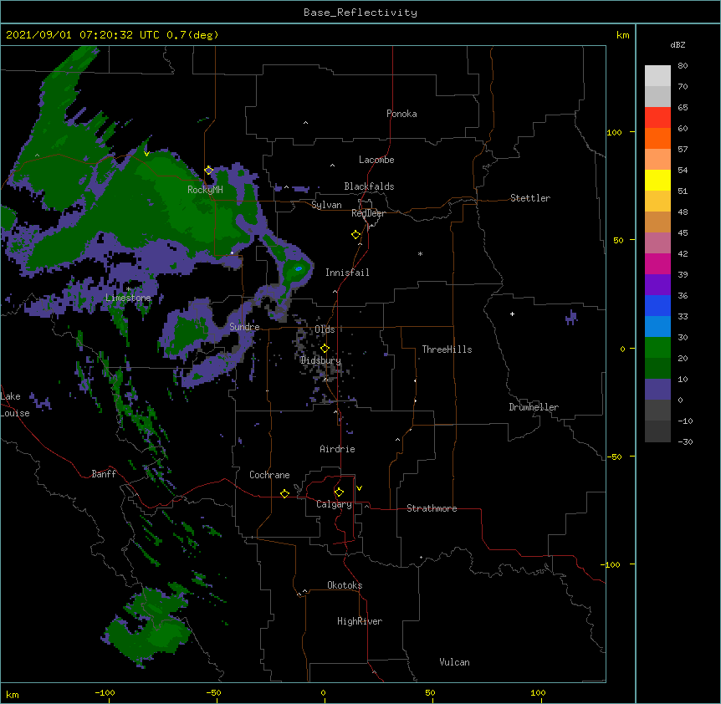Select the yellow diamond marker between Olds and Didsbury
The image size is (721, 704).
(325, 349)
